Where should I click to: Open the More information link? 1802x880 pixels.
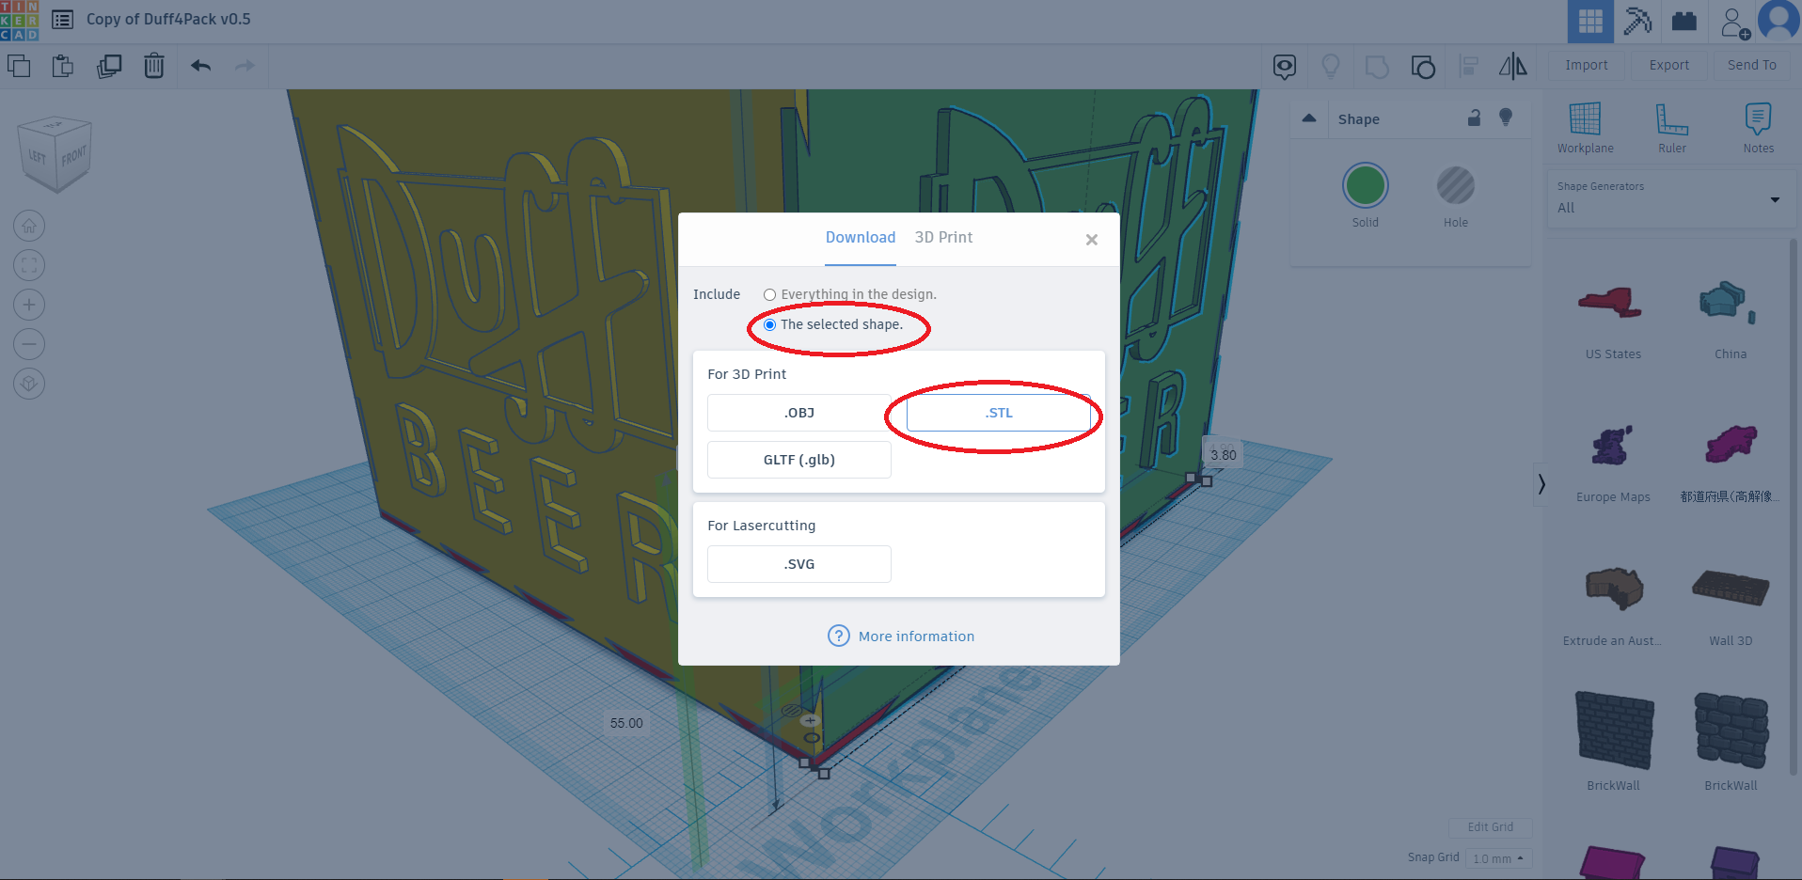click(901, 636)
